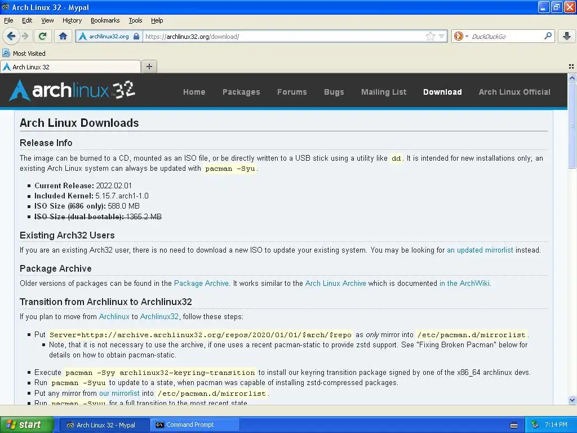The height and width of the screenshot is (433, 577).
Task: Click the 7:14 PM taskbar clock
Action: click(x=556, y=425)
